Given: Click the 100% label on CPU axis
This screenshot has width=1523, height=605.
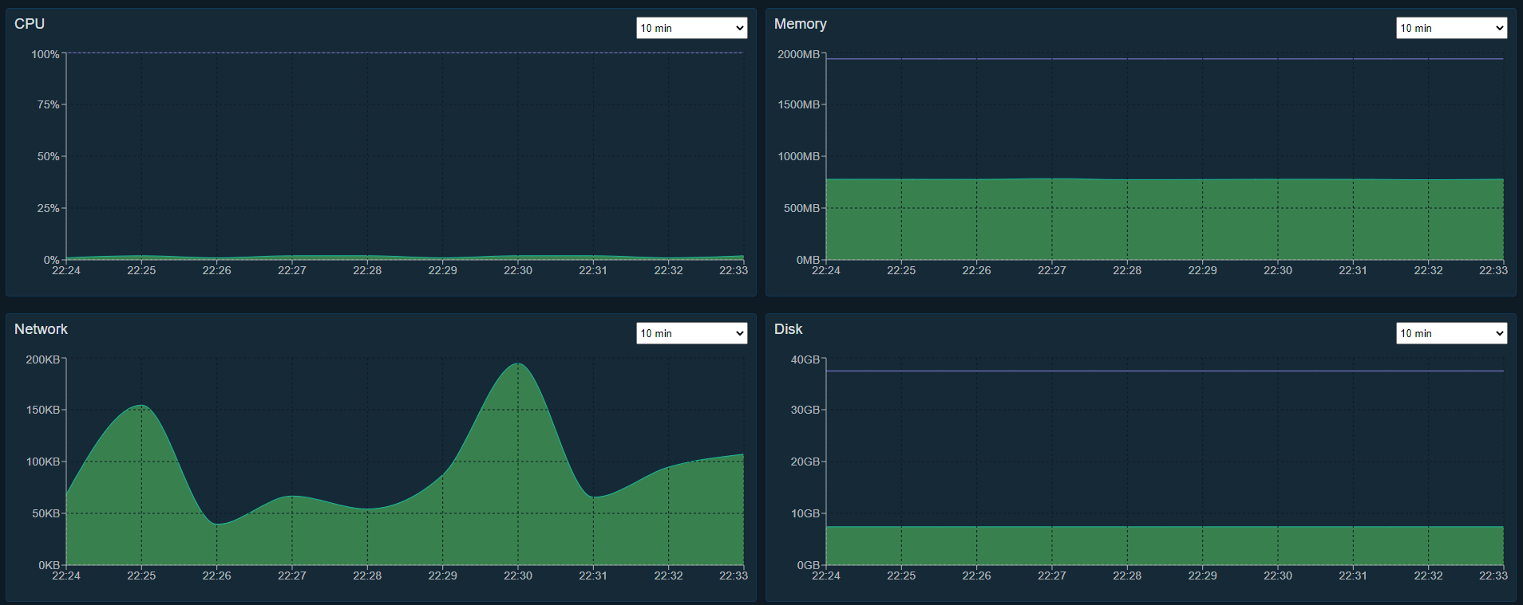Looking at the screenshot, I should click(45, 54).
